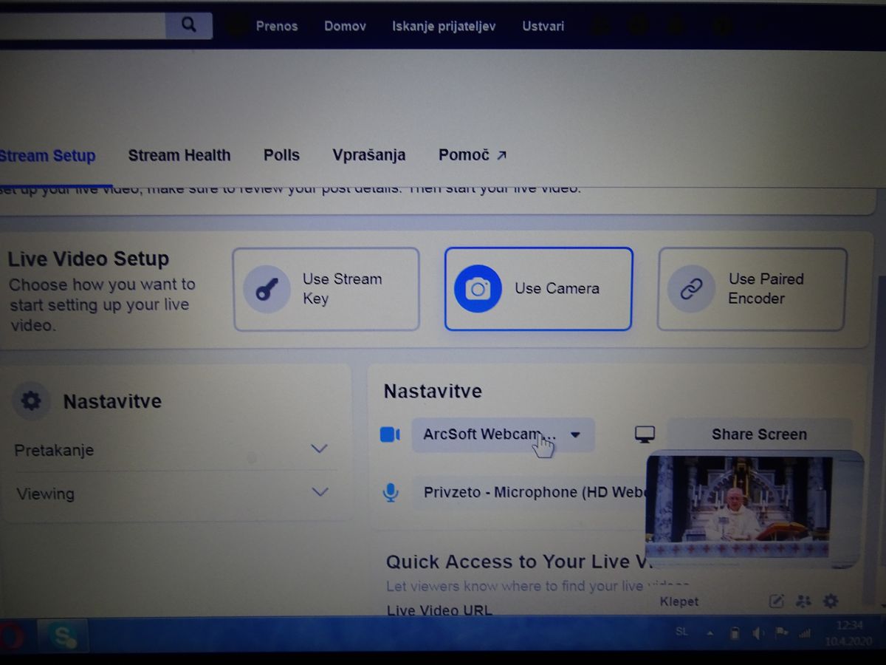886x665 pixels.
Task: Open the ArcSoft Webcam camera dropdown
Action: 502,434
